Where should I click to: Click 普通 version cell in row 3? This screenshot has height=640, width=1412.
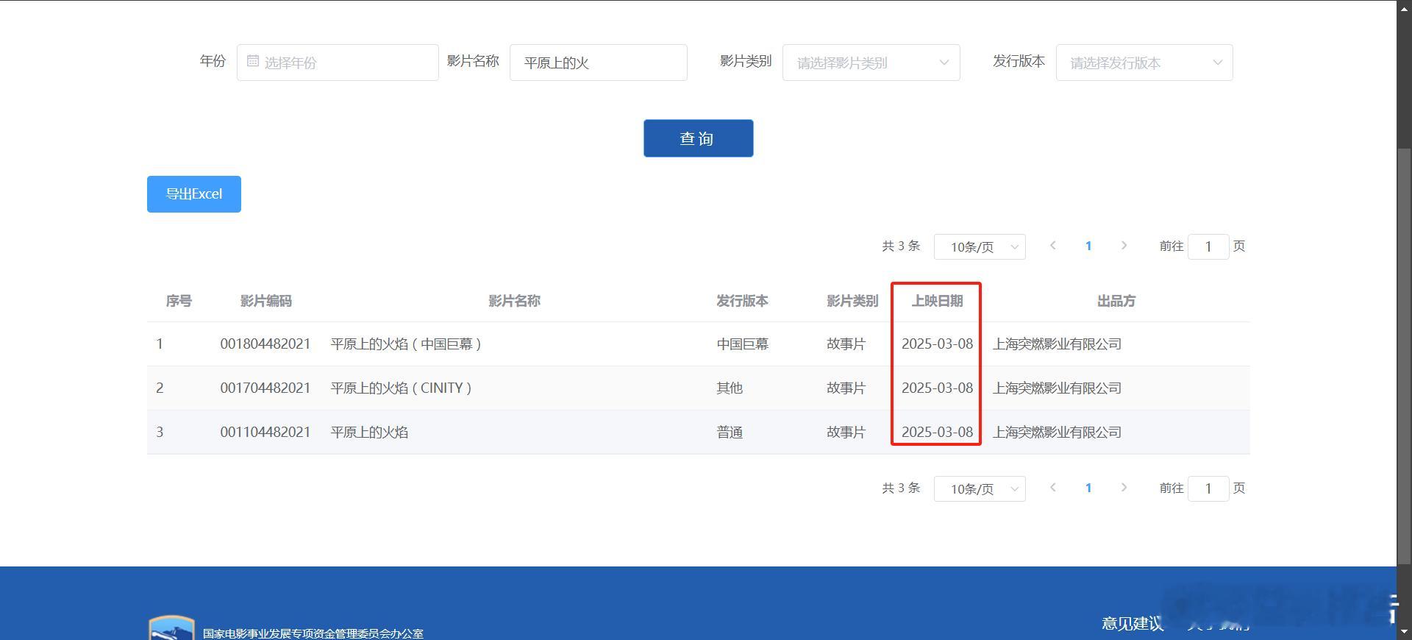pos(730,433)
